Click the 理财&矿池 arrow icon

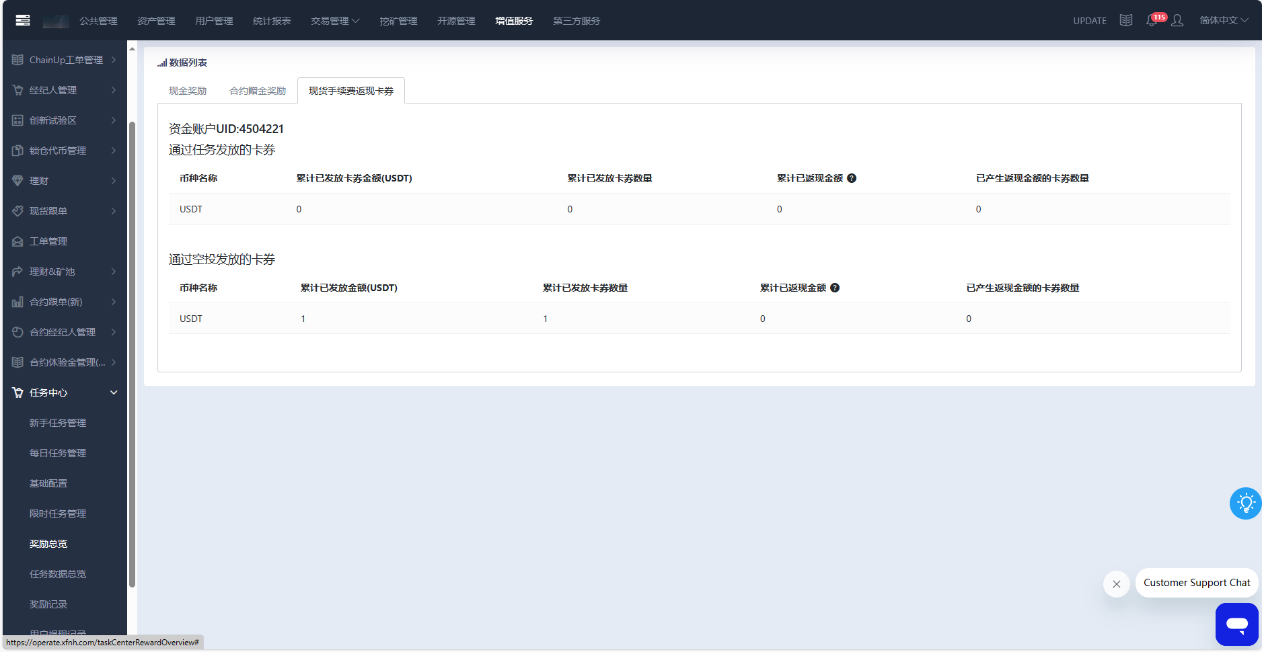17,272
